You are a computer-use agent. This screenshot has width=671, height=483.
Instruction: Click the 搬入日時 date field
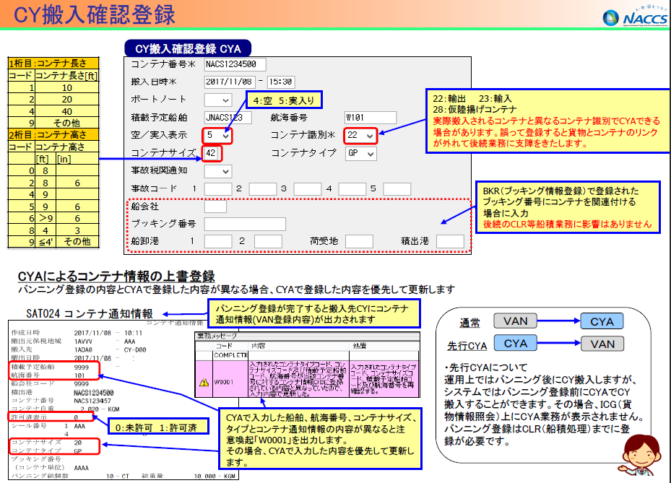(x=230, y=82)
